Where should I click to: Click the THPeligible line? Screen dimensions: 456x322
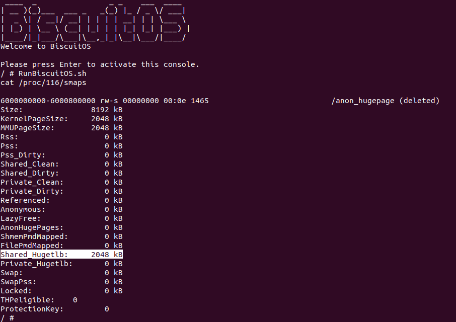tap(39, 300)
